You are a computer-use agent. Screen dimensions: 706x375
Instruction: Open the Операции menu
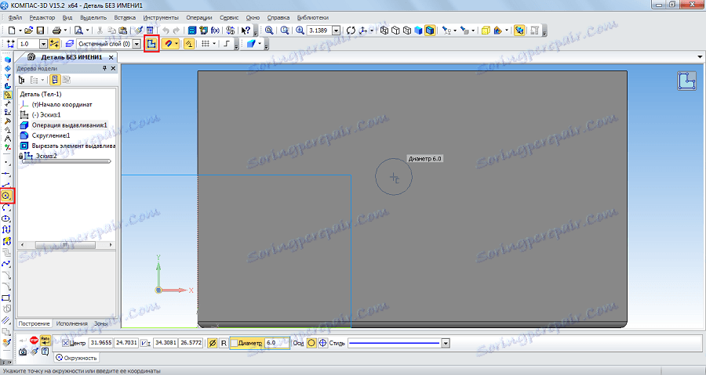click(199, 17)
